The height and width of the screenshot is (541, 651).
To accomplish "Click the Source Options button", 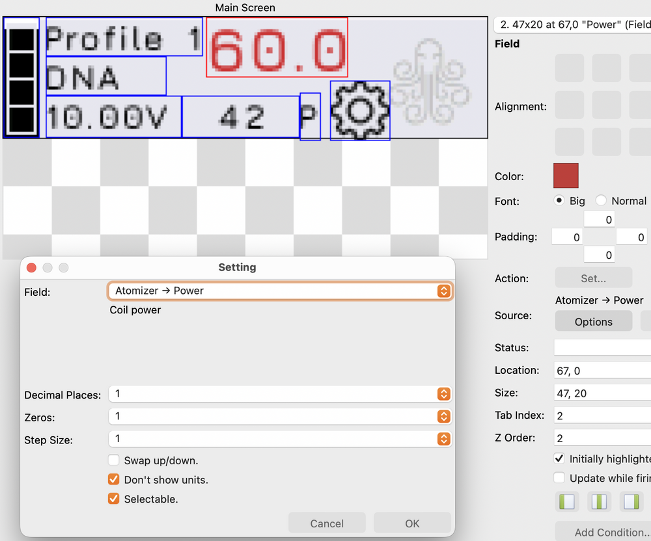I will pos(593,322).
